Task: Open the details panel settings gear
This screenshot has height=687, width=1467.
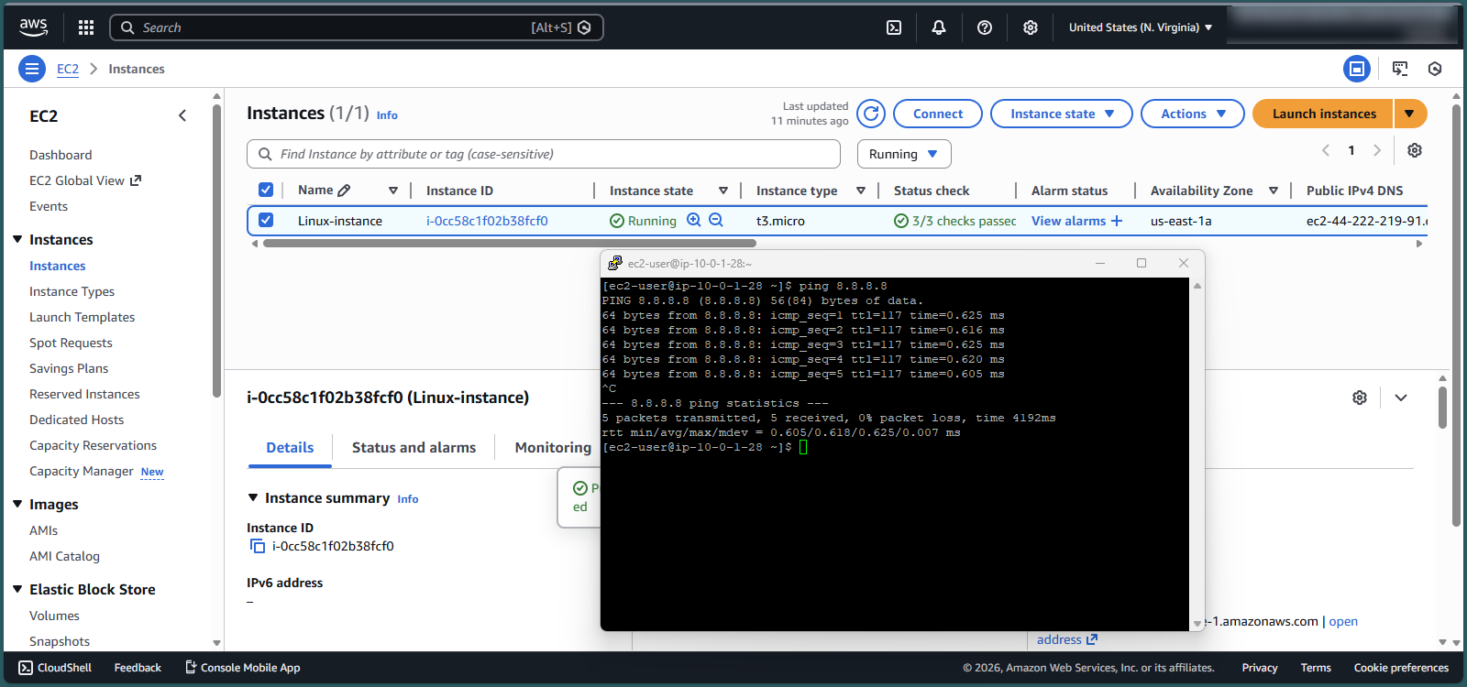Action: 1360,398
